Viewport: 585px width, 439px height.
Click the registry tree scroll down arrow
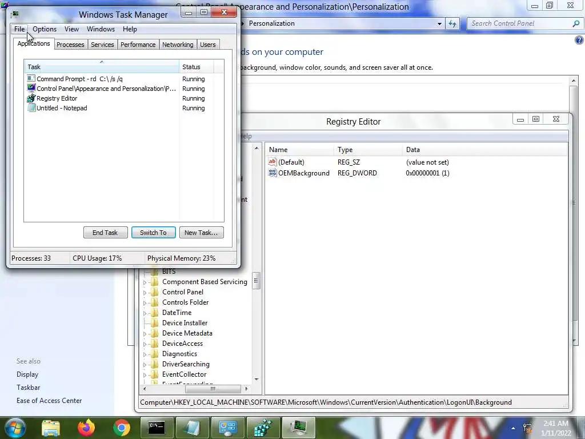click(257, 379)
